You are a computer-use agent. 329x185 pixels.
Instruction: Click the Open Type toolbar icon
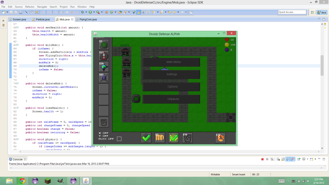pyautogui.click(x=120, y=12)
